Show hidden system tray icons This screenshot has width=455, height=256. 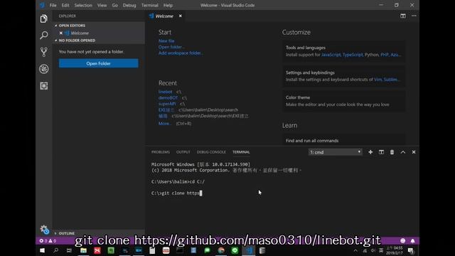click(x=355, y=250)
